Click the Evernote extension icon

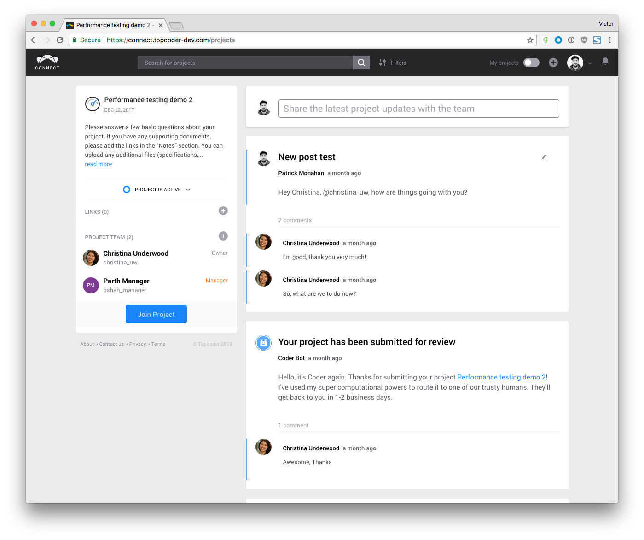(x=545, y=40)
